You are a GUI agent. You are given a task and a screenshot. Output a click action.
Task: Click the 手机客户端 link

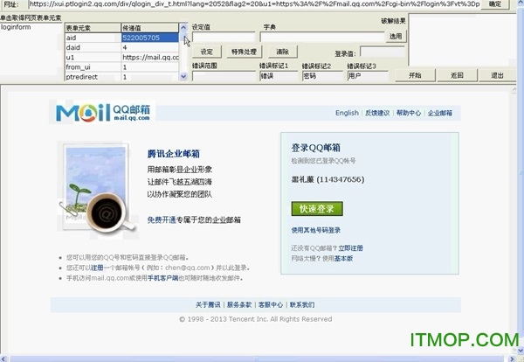click(x=163, y=278)
